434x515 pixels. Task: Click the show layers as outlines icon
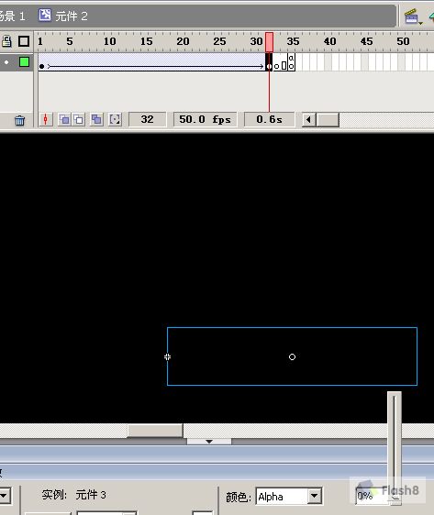[x=24, y=41]
